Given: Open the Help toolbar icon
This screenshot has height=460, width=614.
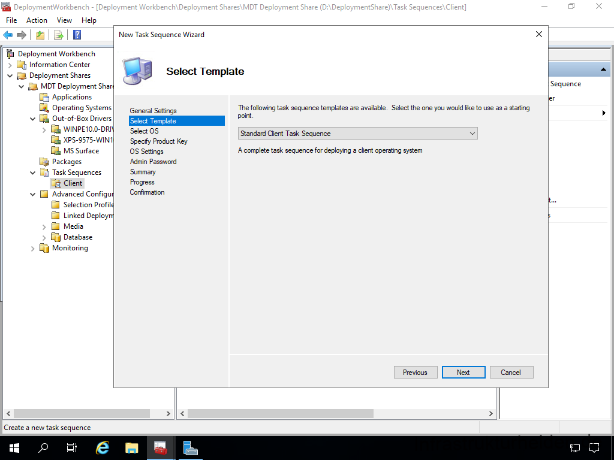Looking at the screenshot, I should click(x=77, y=35).
